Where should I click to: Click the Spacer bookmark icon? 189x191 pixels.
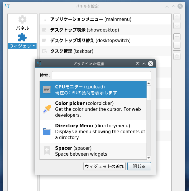(x=47, y=151)
